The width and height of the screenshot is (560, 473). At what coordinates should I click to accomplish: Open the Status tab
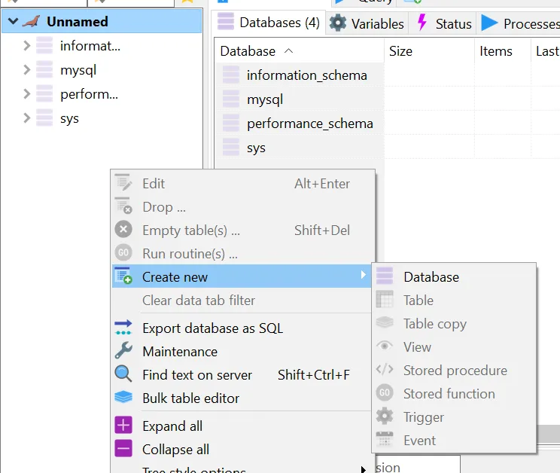click(444, 23)
